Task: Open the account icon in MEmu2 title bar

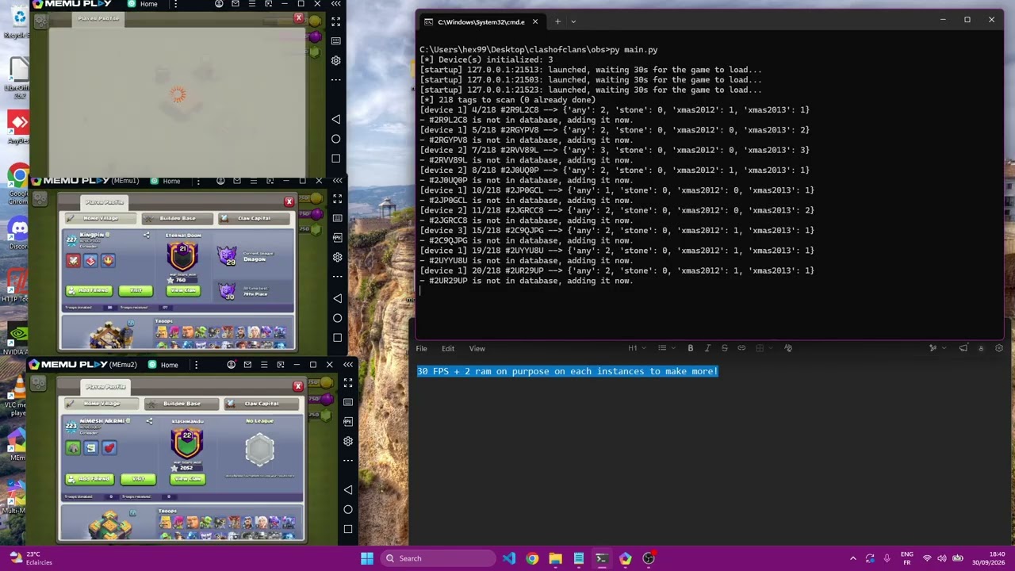Action: tap(231, 365)
